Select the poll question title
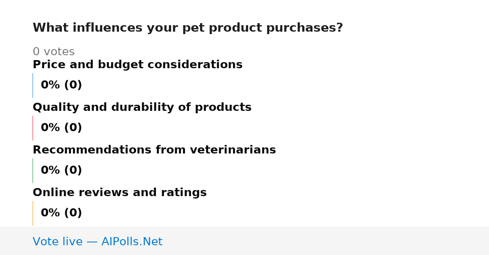Viewport: 489px width, 255px height. click(188, 28)
